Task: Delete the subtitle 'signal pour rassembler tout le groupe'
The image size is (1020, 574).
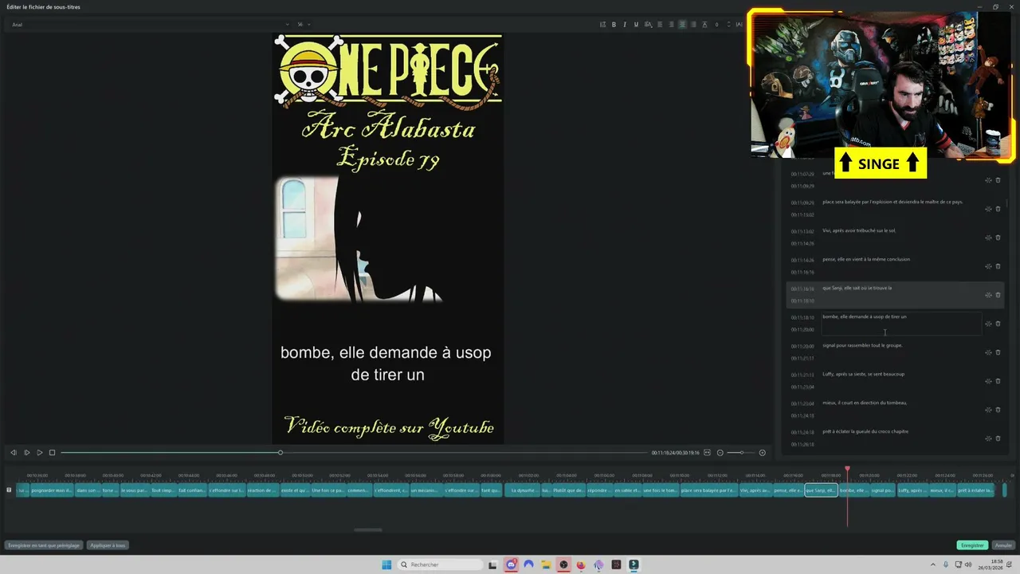Action: tap(998, 352)
